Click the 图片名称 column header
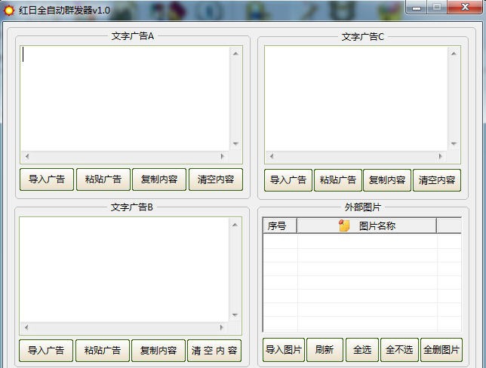 (367, 225)
